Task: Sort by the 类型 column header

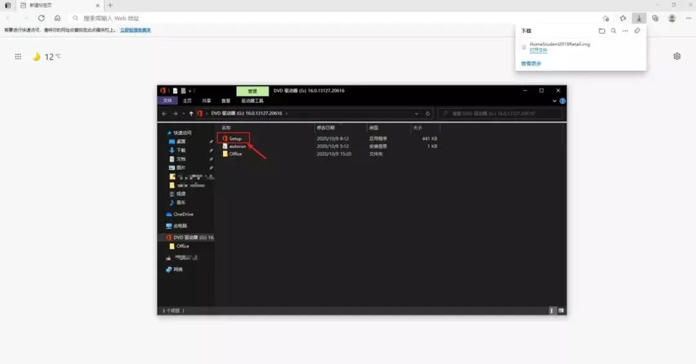Action: point(374,127)
